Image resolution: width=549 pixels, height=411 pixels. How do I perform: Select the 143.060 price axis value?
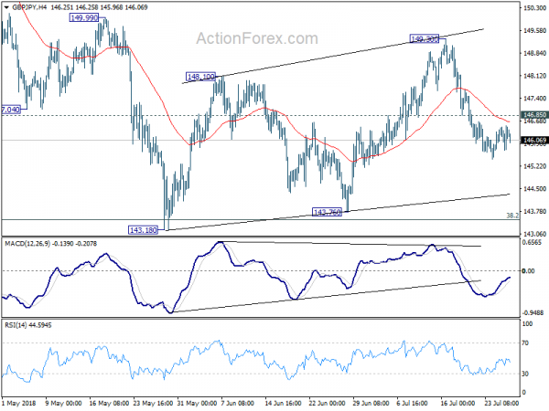tap(535, 234)
